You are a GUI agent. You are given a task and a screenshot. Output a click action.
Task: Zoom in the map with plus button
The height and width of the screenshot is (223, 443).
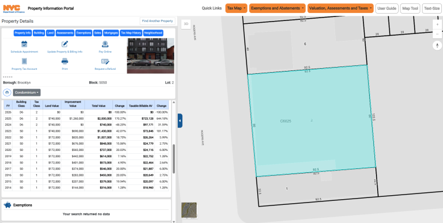437,24
